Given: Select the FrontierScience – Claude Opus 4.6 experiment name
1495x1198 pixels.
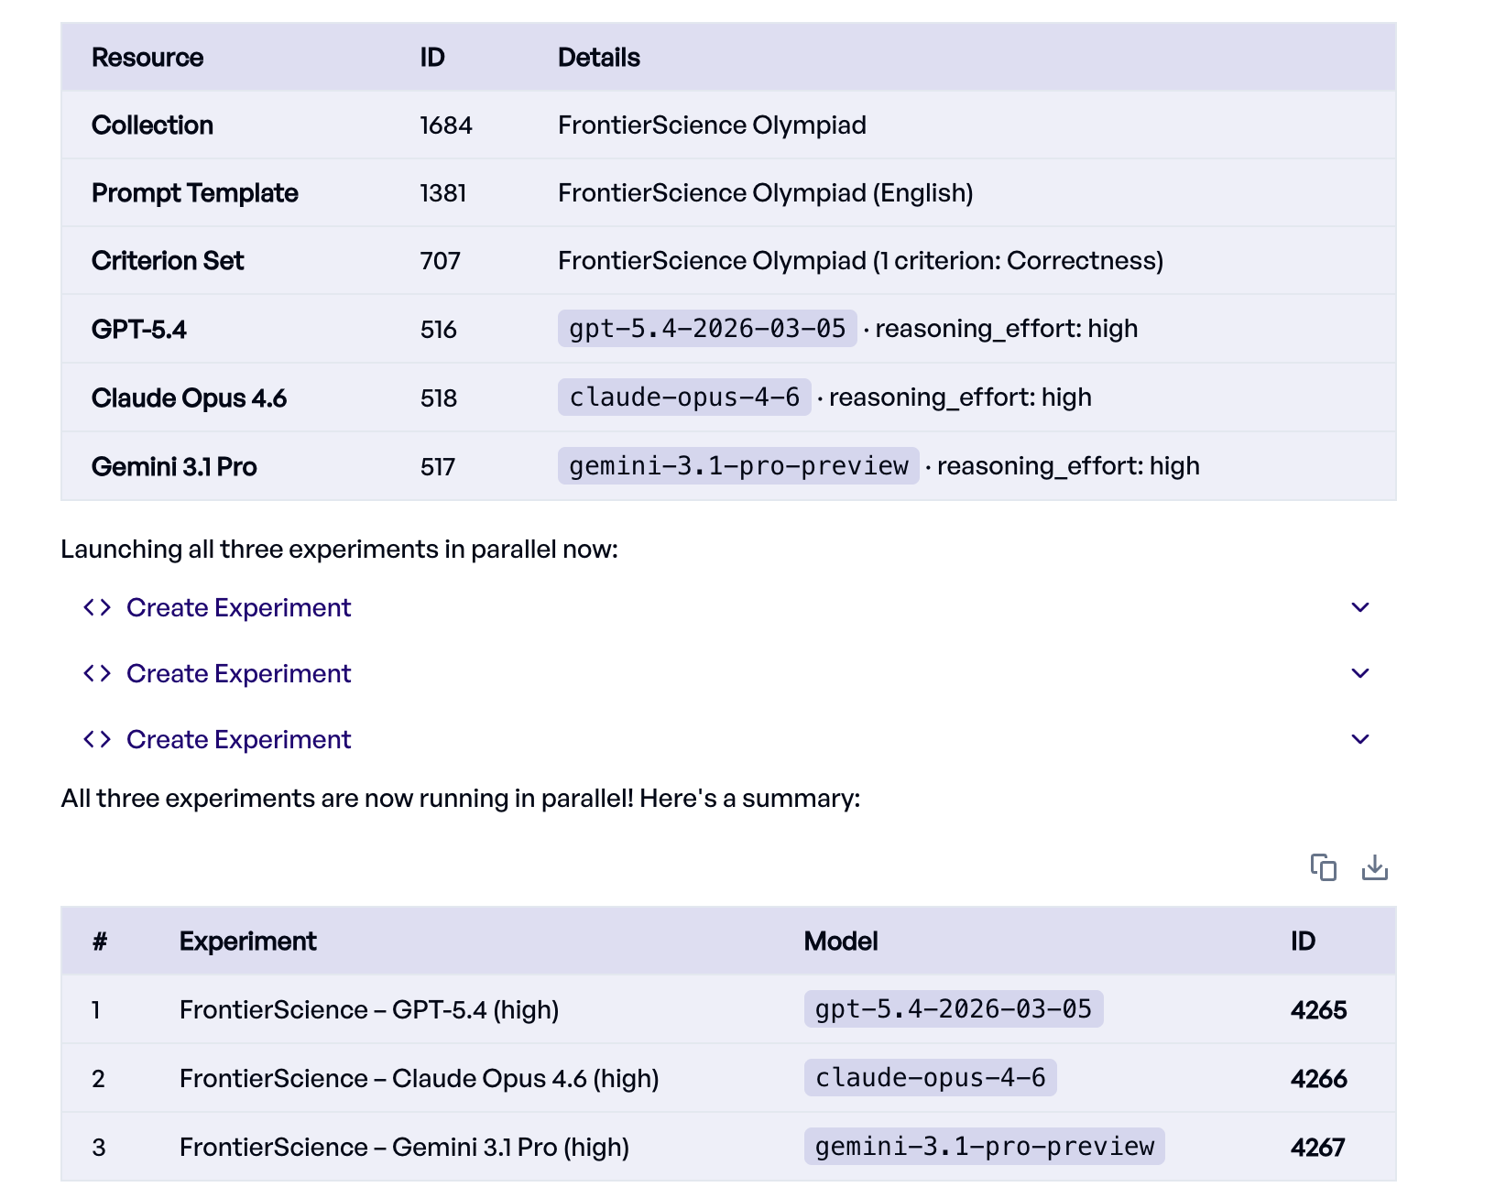Looking at the screenshot, I should (x=420, y=1078).
